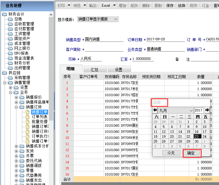Screen dimensions: 219x185
Task: Switch to the 明细 tab
Action: pyautogui.click(x=71, y=69)
